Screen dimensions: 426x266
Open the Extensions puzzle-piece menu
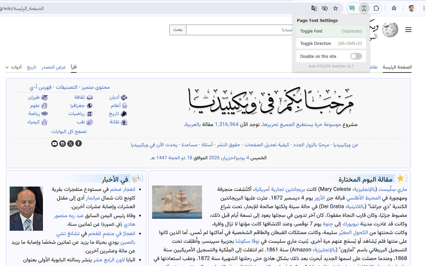pyautogui.click(x=376, y=8)
